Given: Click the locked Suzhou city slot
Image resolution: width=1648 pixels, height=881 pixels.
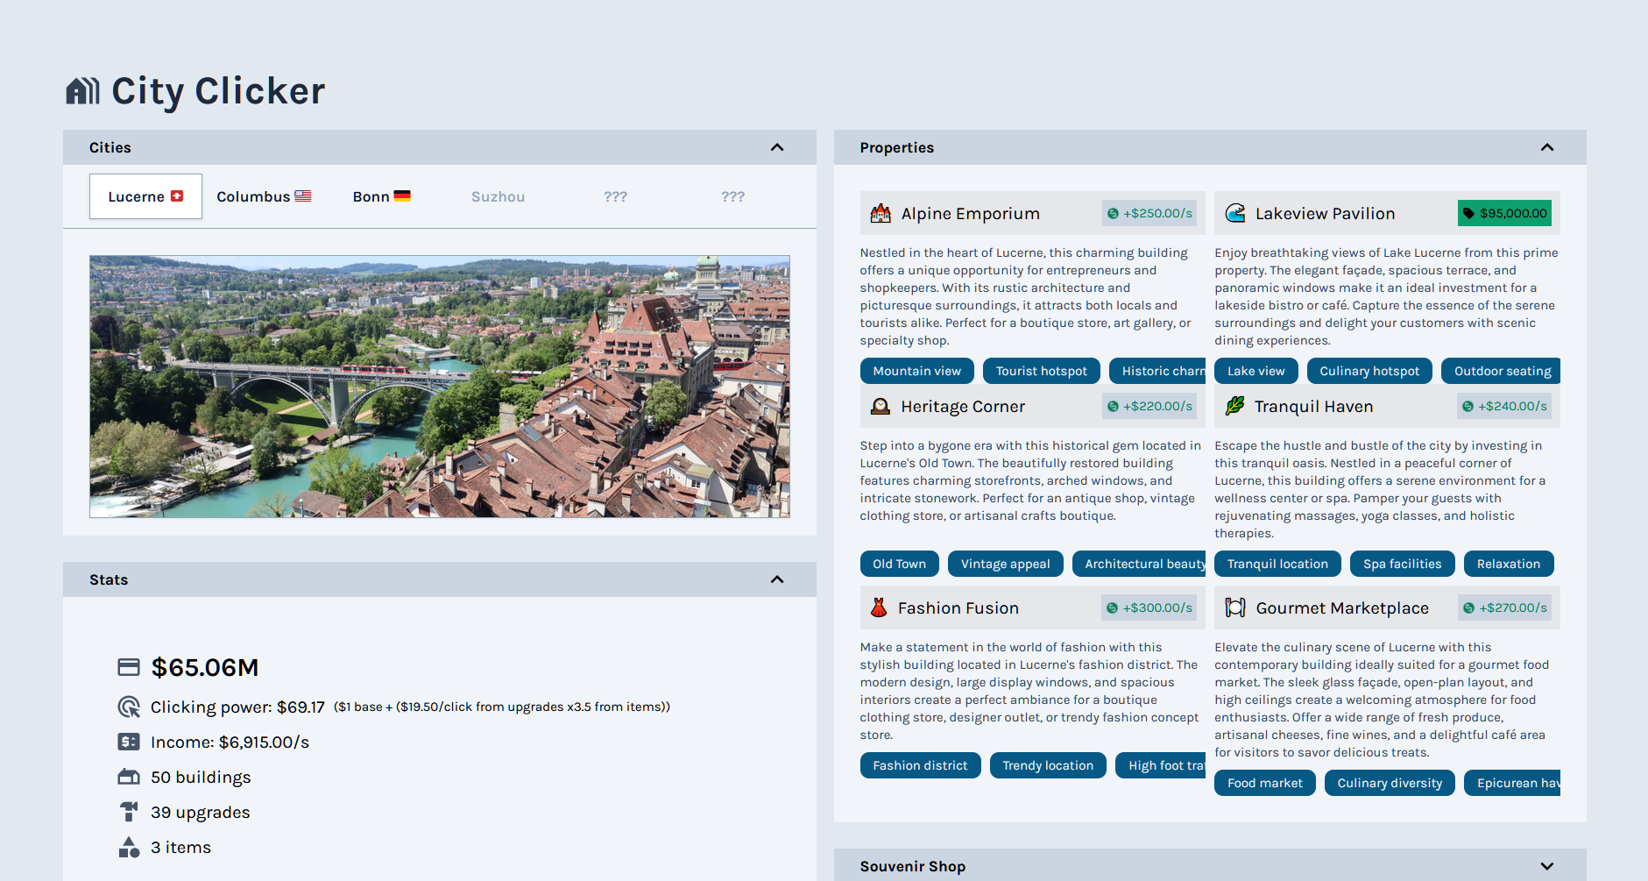Looking at the screenshot, I should coord(498,196).
